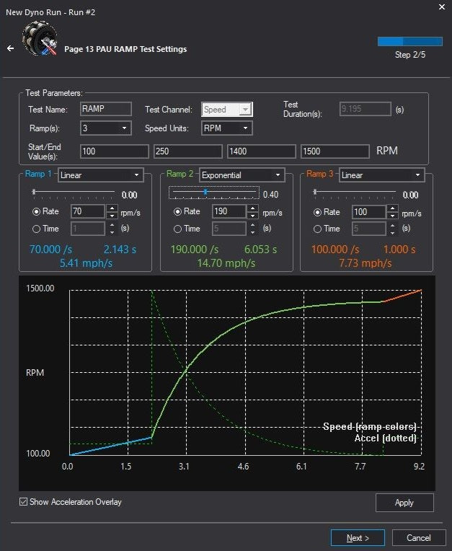Select the Ramp 2 Time radio button
Image resolution: width=452 pixels, height=551 pixels.
[178, 229]
